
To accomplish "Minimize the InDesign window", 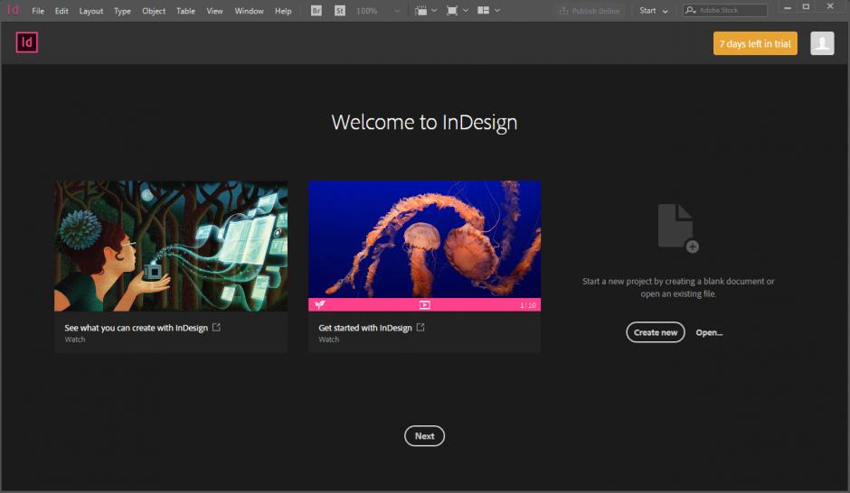I will pos(787,7).
